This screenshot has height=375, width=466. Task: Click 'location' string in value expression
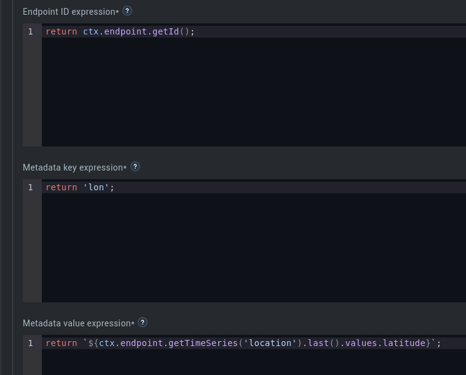[270, 343]
